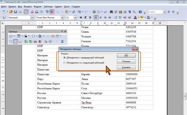Click the Найти search input field

pyautogui.click(x=156, y=12)
